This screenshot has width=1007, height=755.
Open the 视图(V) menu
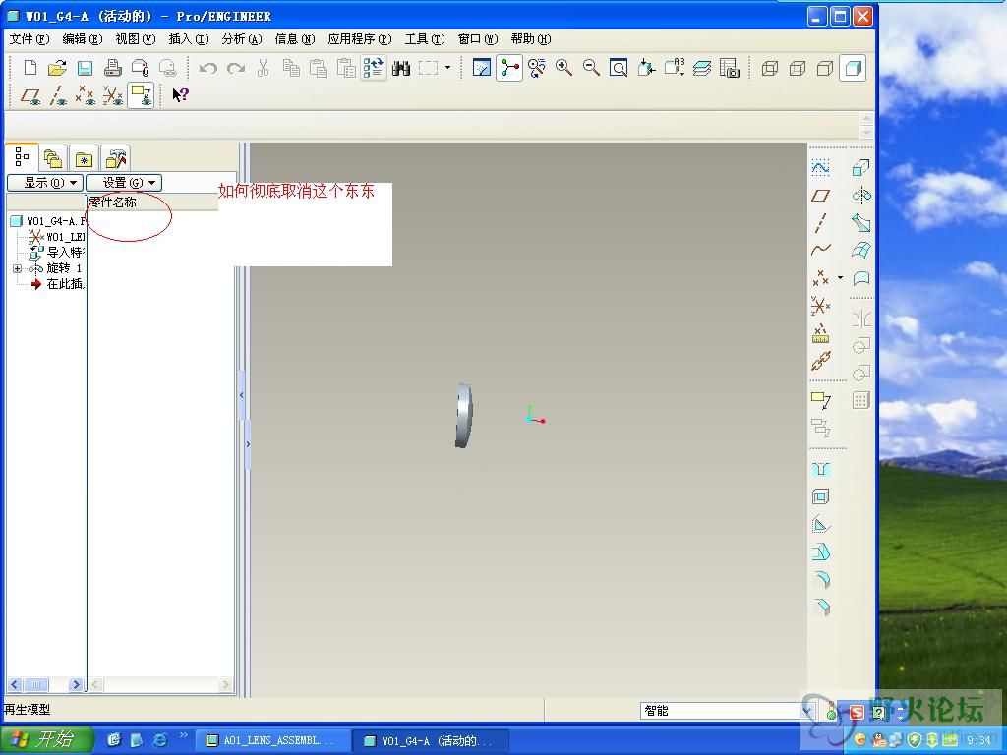136,39
